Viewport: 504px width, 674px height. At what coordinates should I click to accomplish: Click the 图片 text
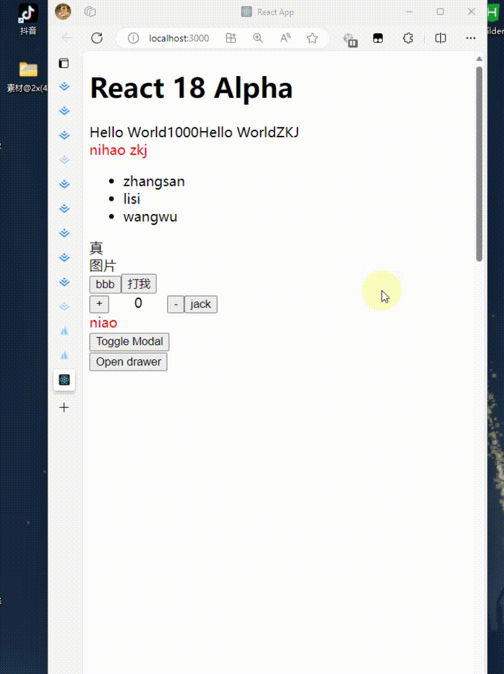click(x=103, y=266)
